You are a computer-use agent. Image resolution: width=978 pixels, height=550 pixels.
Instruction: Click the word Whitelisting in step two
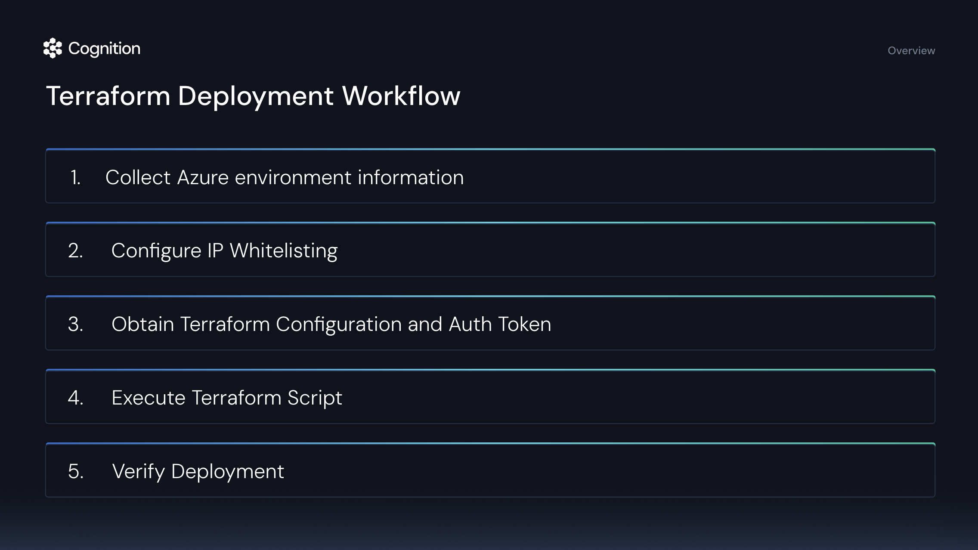(283, 251)
